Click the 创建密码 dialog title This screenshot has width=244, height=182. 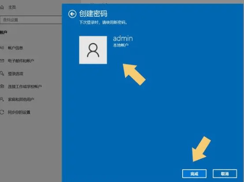93,13
